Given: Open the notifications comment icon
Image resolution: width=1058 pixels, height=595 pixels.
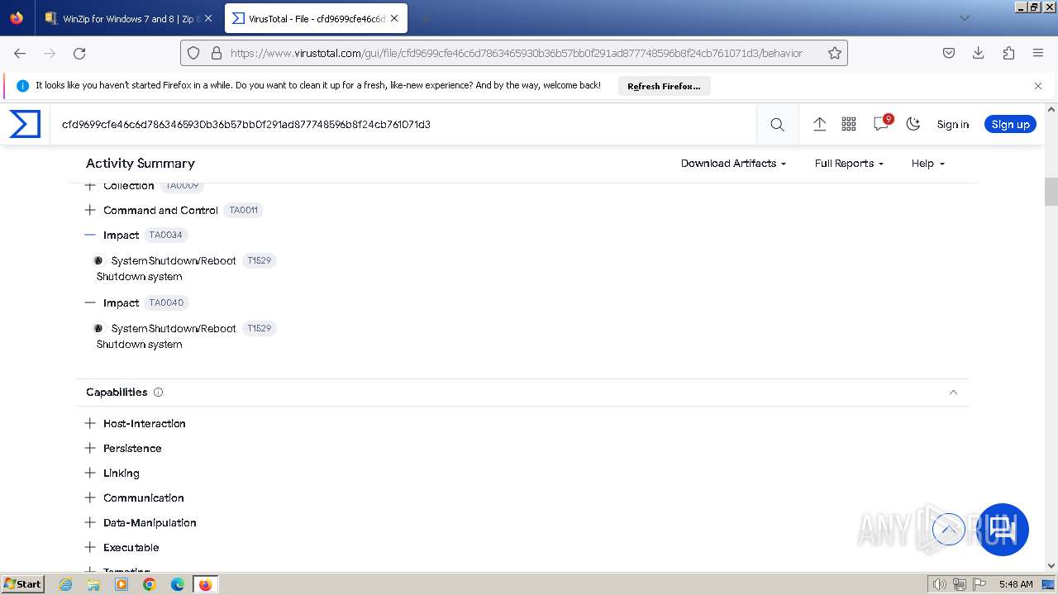Looking at the screenshot, I should point(881,124).
